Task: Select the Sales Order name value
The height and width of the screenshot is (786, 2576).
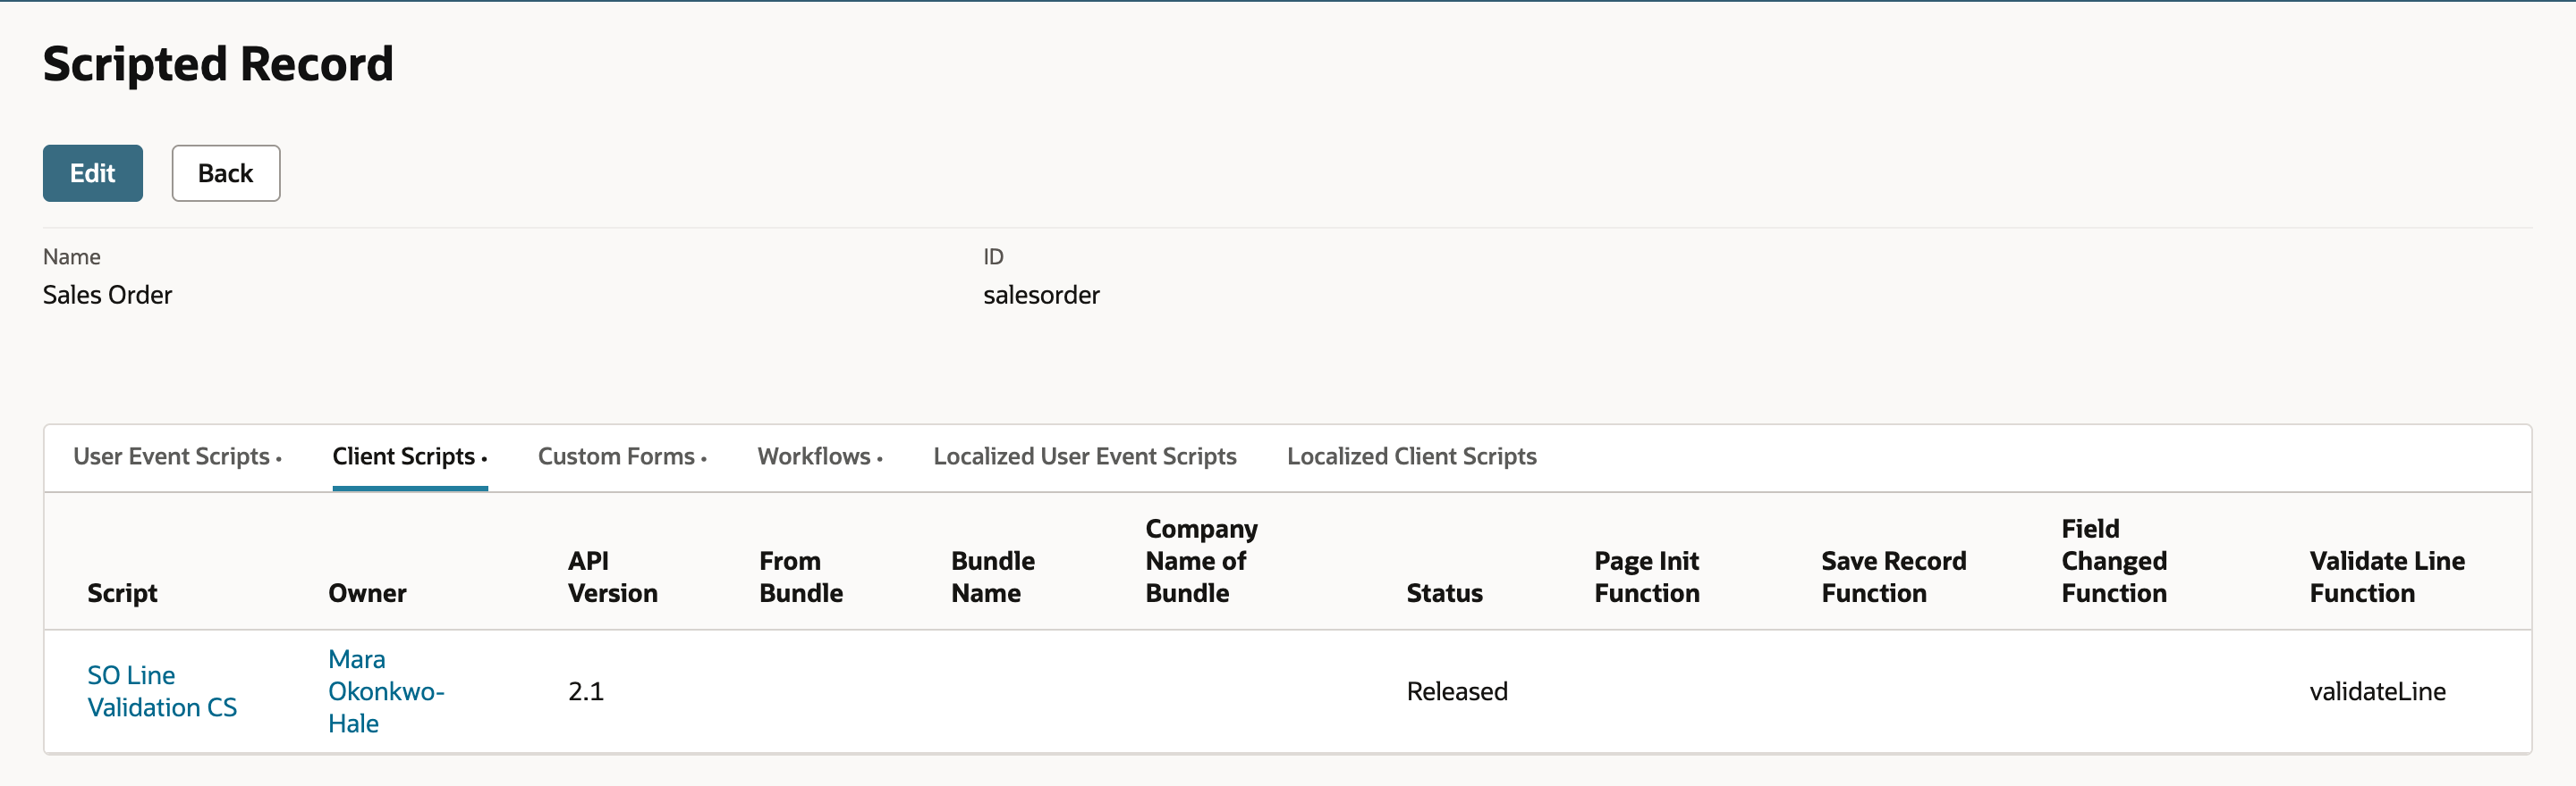Action: coord(107,295)
